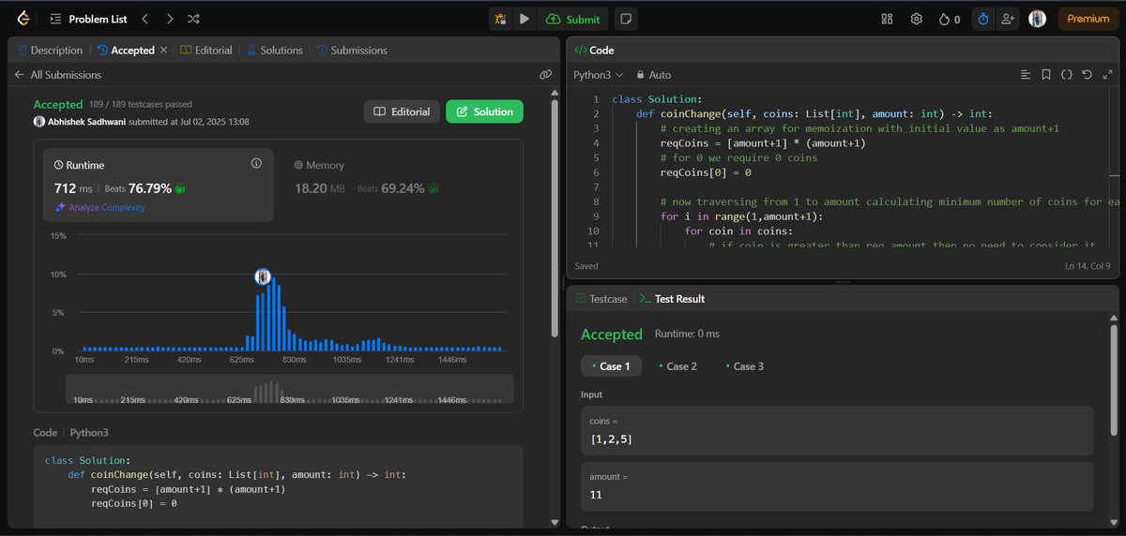Click the Runtime info icon
This screenshot has width=1126, height=536.
[x=256, y=163]
